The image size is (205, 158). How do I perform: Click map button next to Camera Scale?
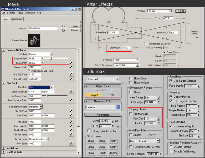tap(71, 67)
